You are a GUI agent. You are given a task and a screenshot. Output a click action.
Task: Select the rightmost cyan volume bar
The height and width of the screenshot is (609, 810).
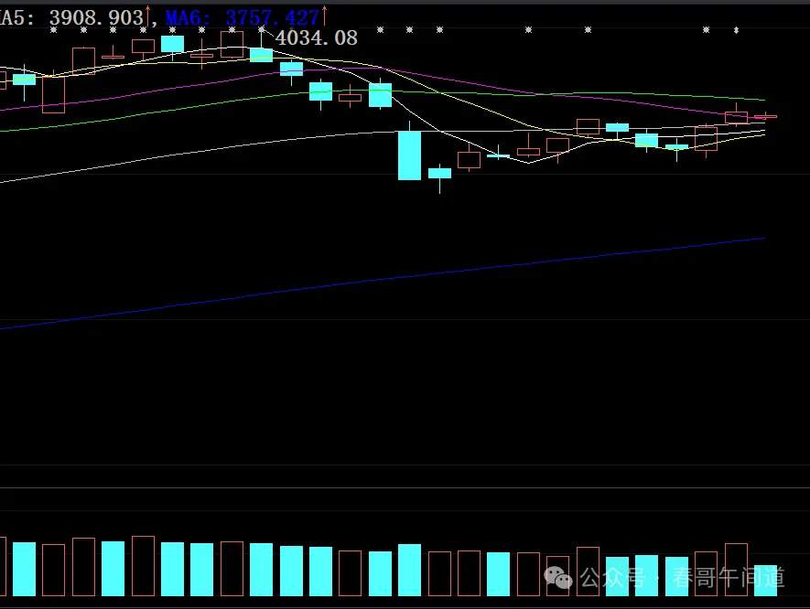coord(765,581)
